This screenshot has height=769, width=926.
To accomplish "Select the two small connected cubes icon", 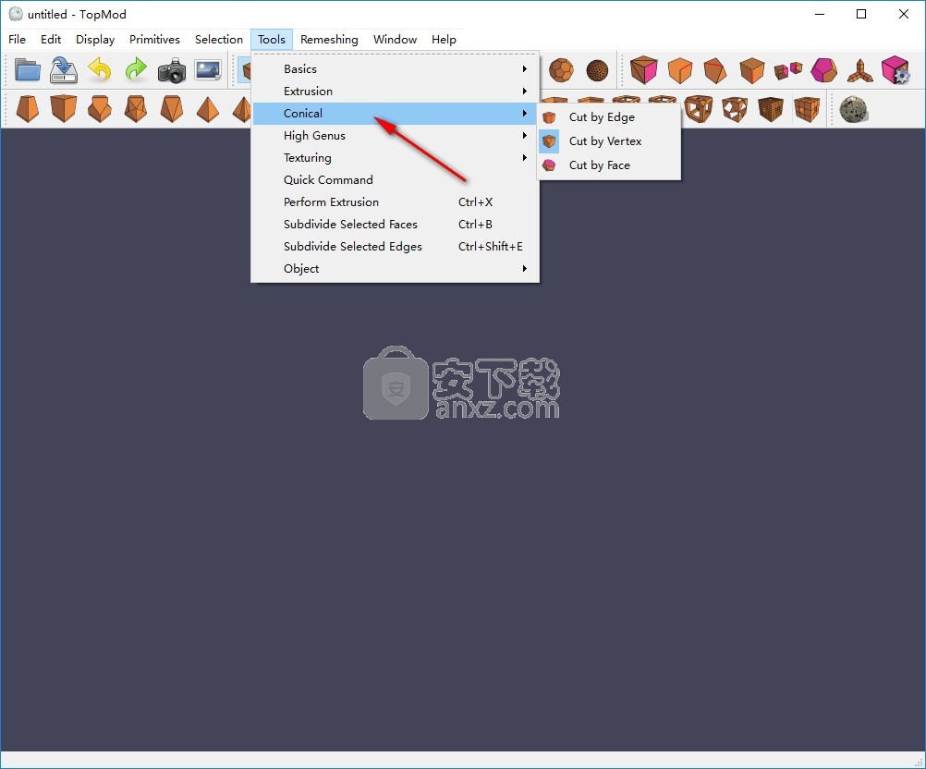I will pyautogui.click(x=787, y=70).
